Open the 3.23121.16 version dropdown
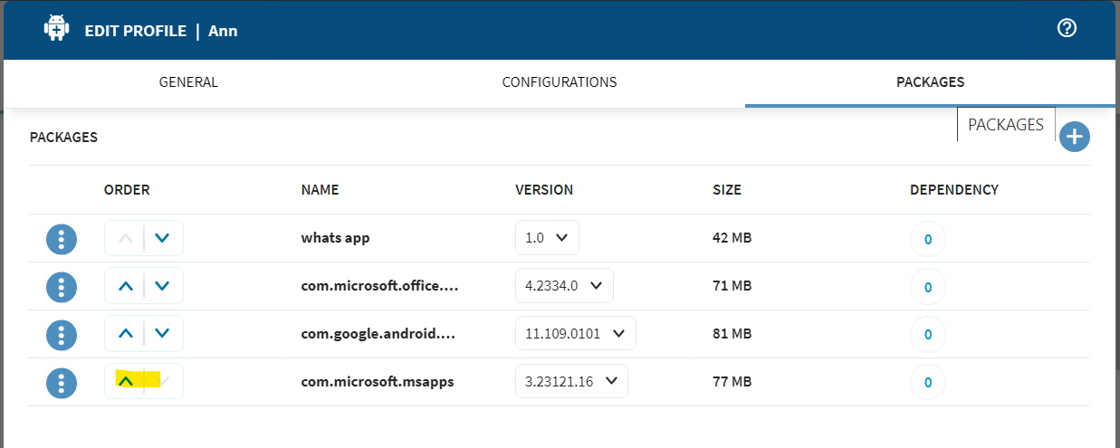1120x448 pixels. point(571,381)
